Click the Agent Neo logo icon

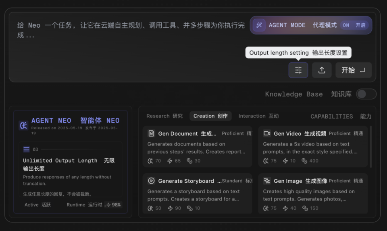tap(23, 125)
